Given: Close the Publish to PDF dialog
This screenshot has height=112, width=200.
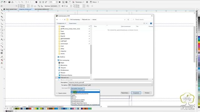Looking at the screenshot, I should [152, 16].
